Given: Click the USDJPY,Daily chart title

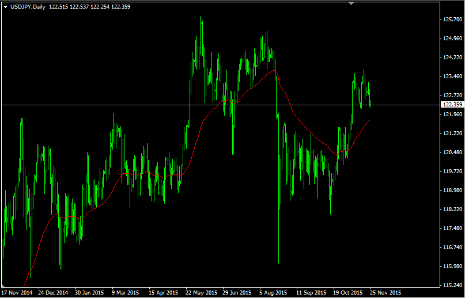Looking at the screenshot, I should click(28, 7).
